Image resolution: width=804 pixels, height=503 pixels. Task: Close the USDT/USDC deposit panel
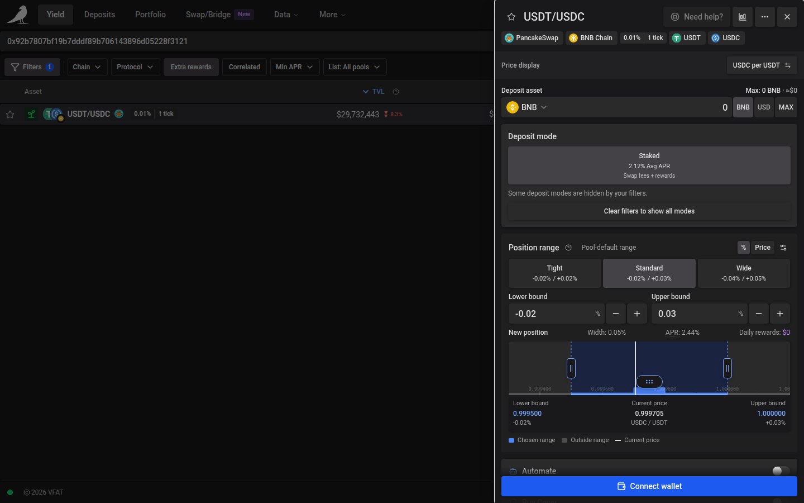point(787,17)
